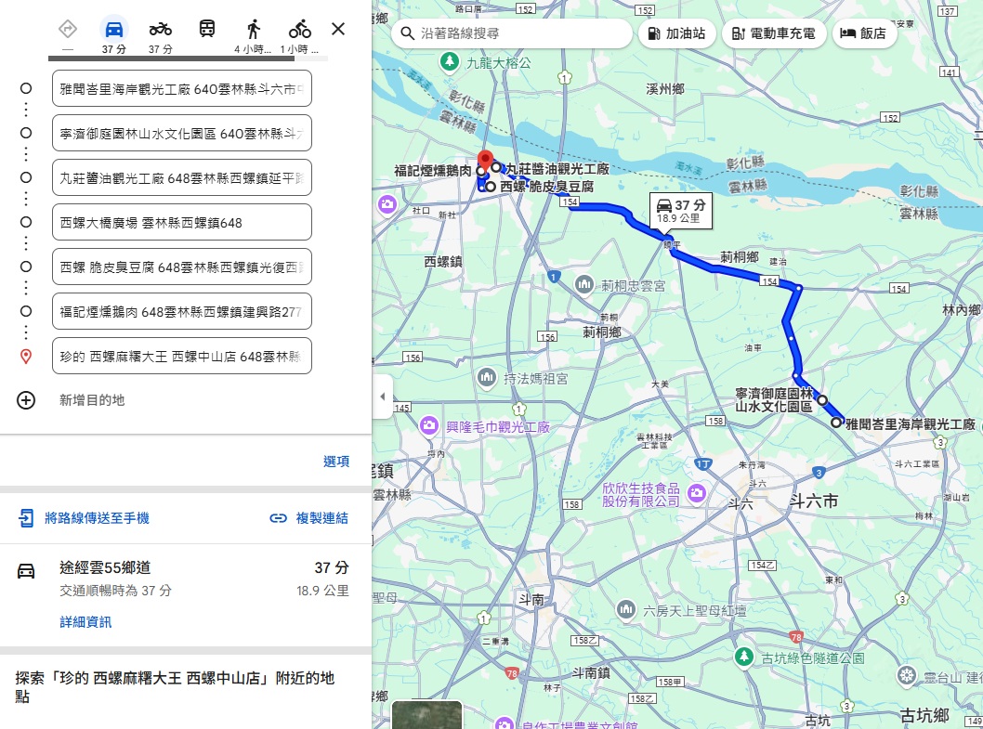Click the 寧濟御庭園林 waypoint circle on map

point(822,400)
